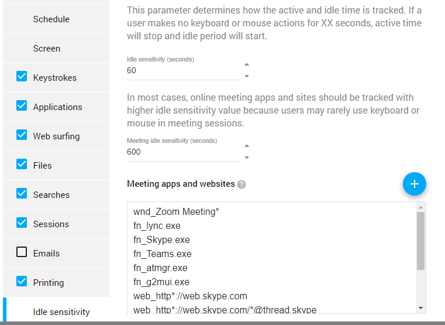Screen dimensions: 445x325
Task: Click the list scroll down arrow
Action: tap(420, 308)
